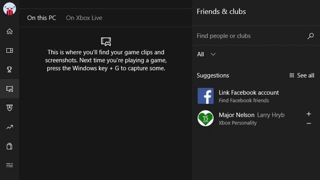Click Find Facebook friends text
The image size is (320, 180).
point(243,100)
